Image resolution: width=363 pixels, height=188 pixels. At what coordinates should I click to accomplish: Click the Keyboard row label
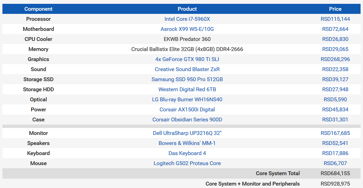(x=38, y=153)
